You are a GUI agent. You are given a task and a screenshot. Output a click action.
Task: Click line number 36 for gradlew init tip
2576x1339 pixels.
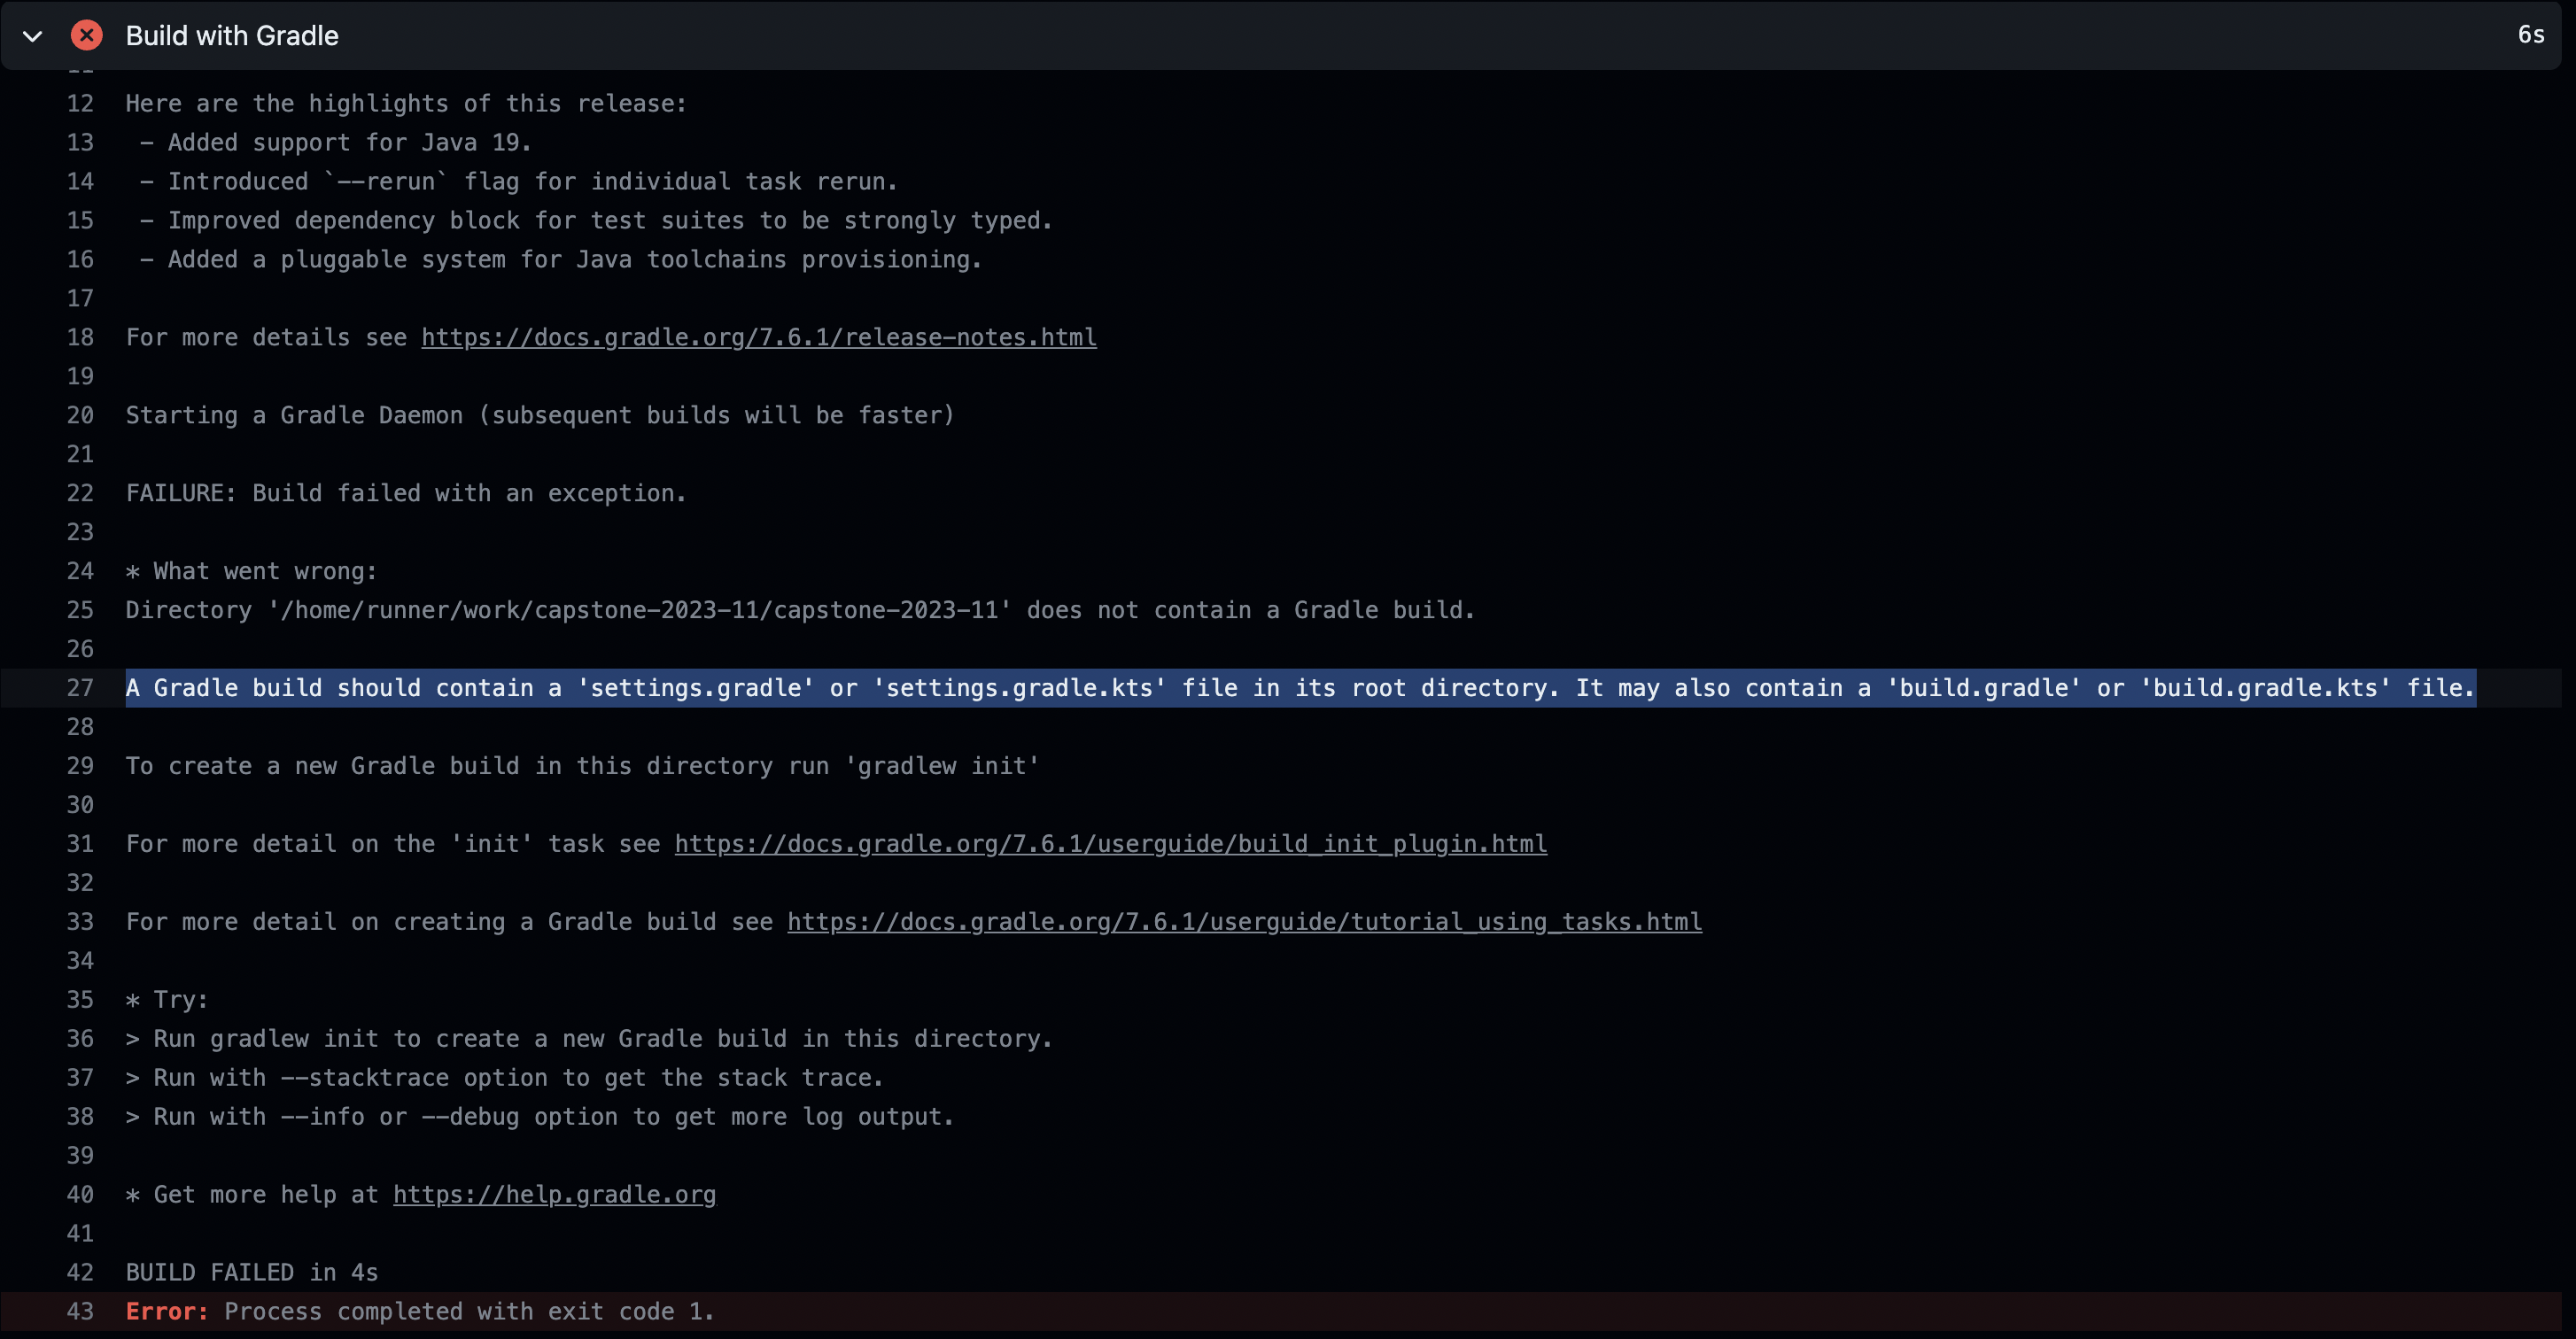tap(80, 1038)
